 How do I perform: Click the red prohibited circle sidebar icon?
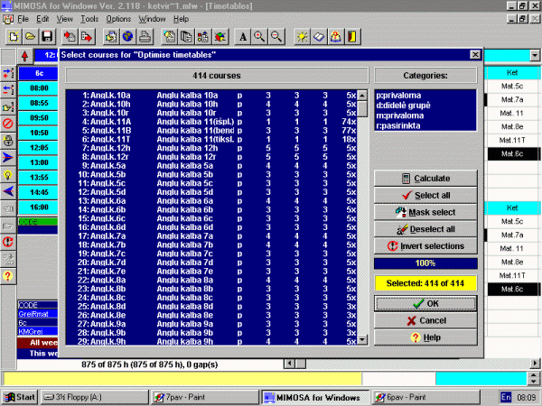coord(8,123)
